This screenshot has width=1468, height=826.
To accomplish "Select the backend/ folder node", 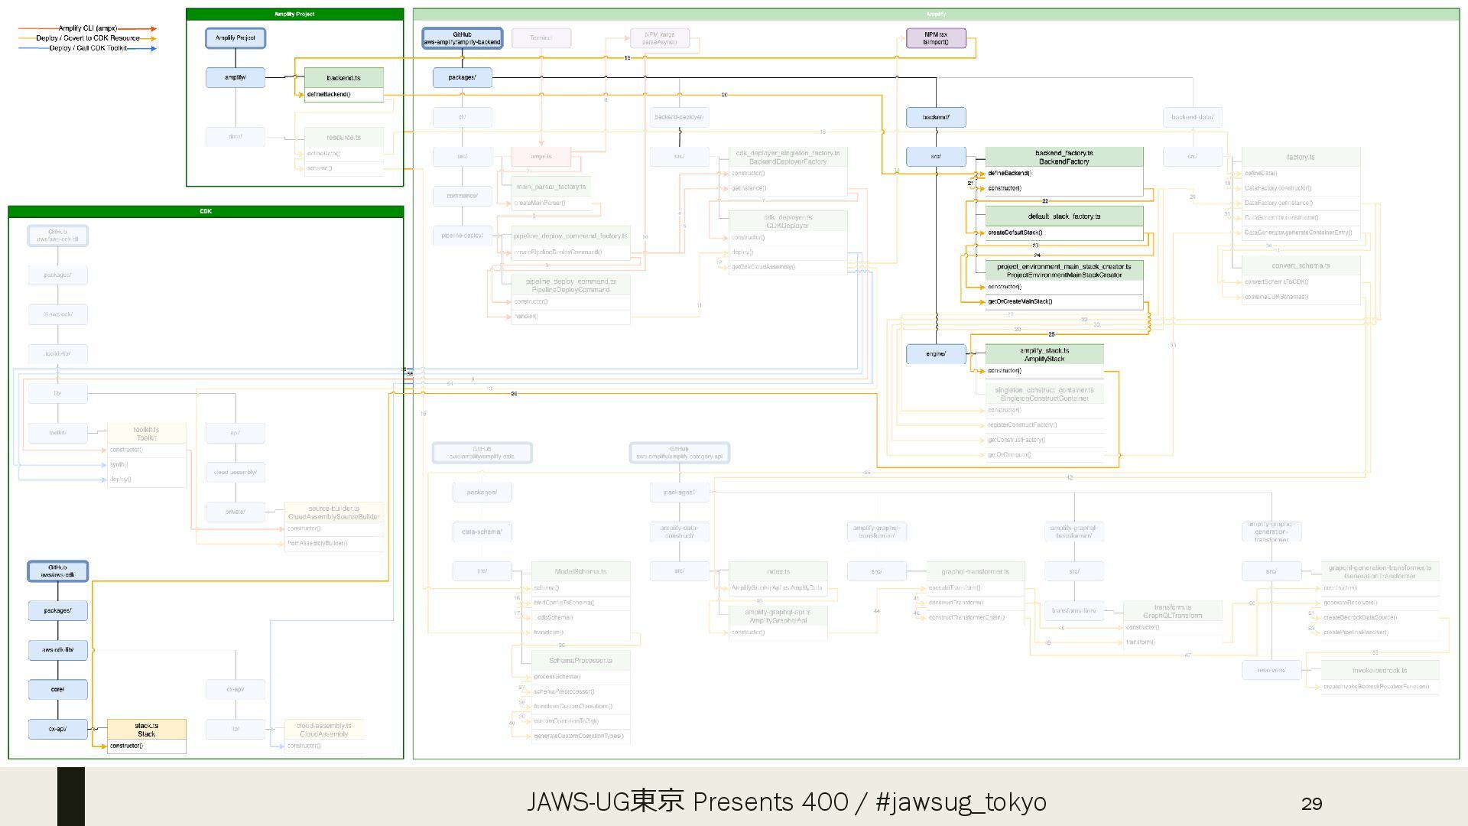I will point(936,117).
